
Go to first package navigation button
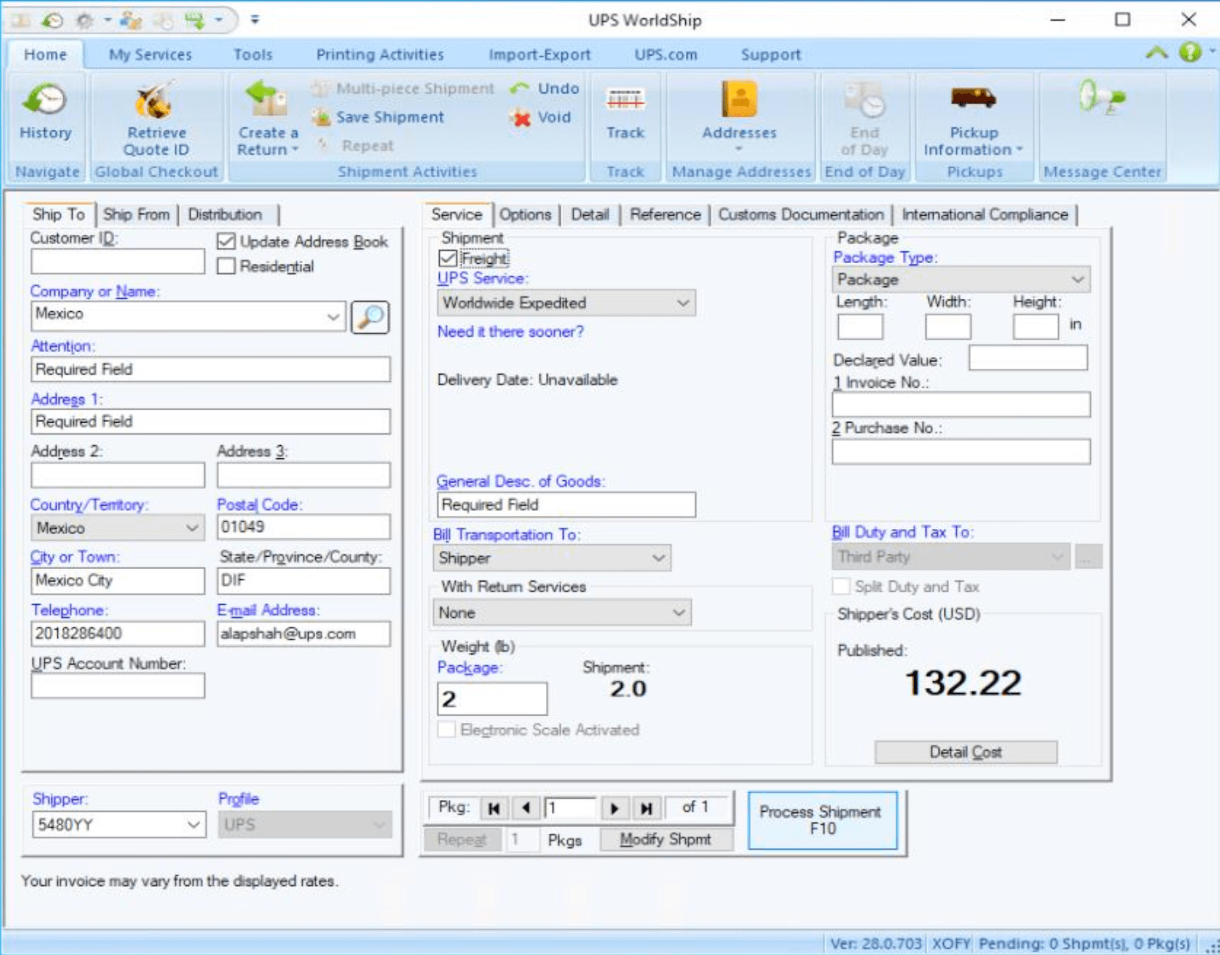click(494, 808)
